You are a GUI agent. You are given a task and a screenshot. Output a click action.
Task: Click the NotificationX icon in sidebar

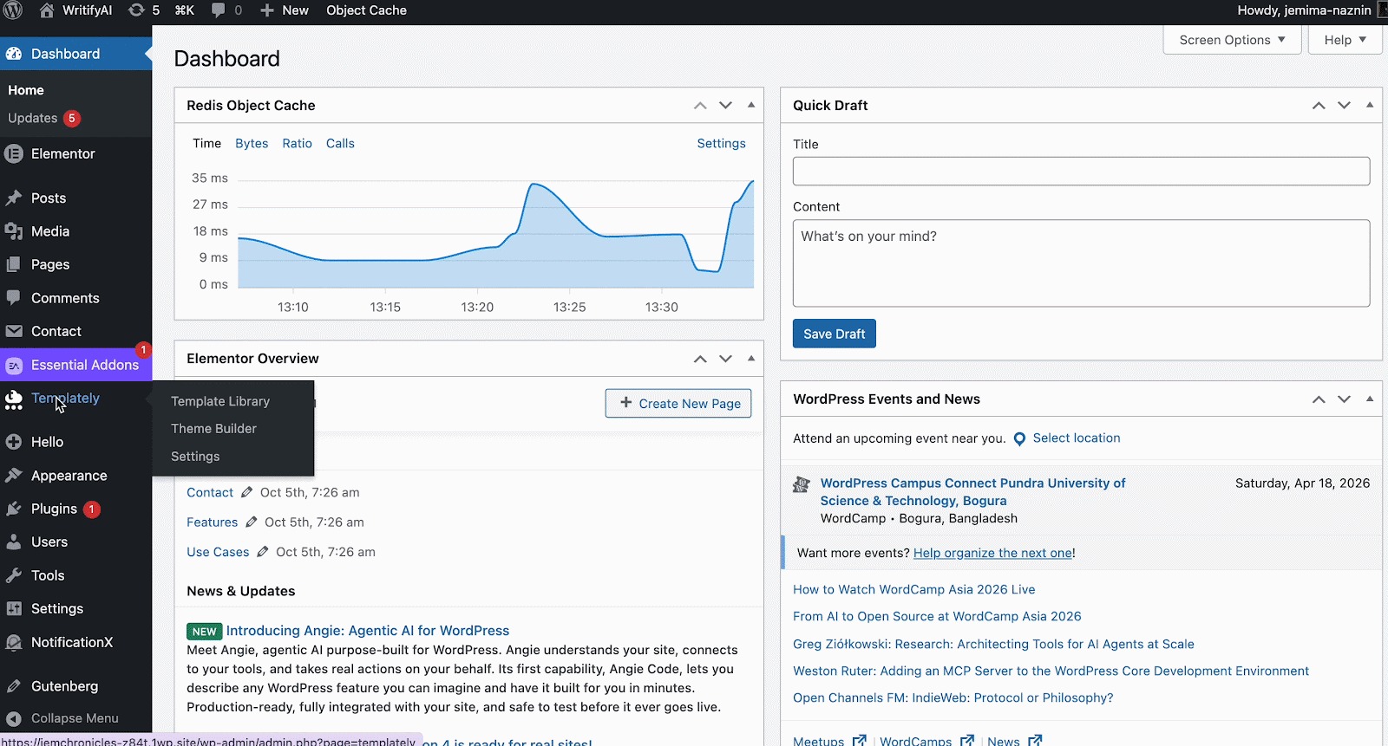pos(14,643)
